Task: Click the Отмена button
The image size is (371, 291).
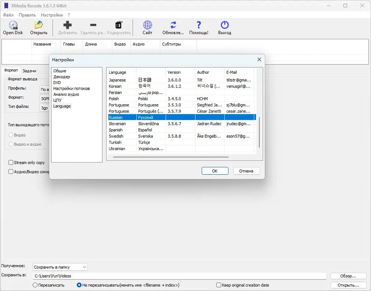Action: coord(246,171)
